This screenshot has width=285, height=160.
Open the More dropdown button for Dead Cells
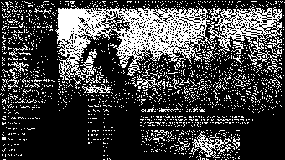pyautogui.click(x=124, y=91)
